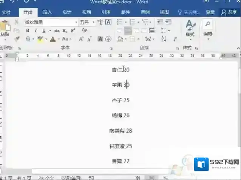Open the 审阅 ribbon tab
This screenshot has width=241, height=180.
click(x=145, y=12)
